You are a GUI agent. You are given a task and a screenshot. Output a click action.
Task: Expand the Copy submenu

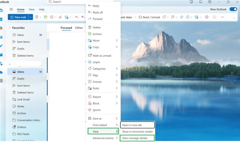[x=103, y=47]
